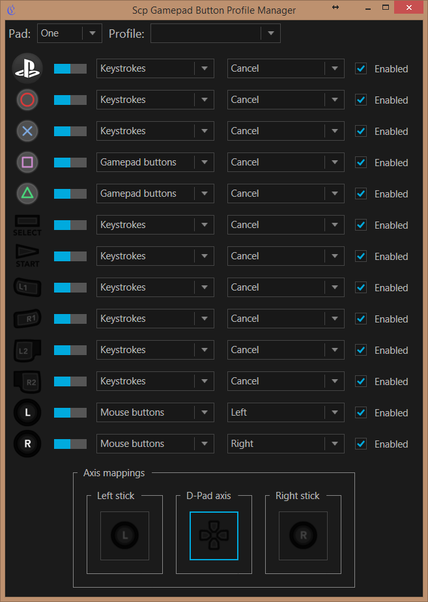
Task: Click the green Triangle button icon
Action: (27, 193)
